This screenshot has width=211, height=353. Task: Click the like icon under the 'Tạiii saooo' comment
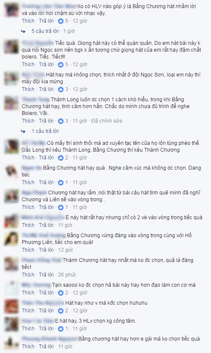61,293
